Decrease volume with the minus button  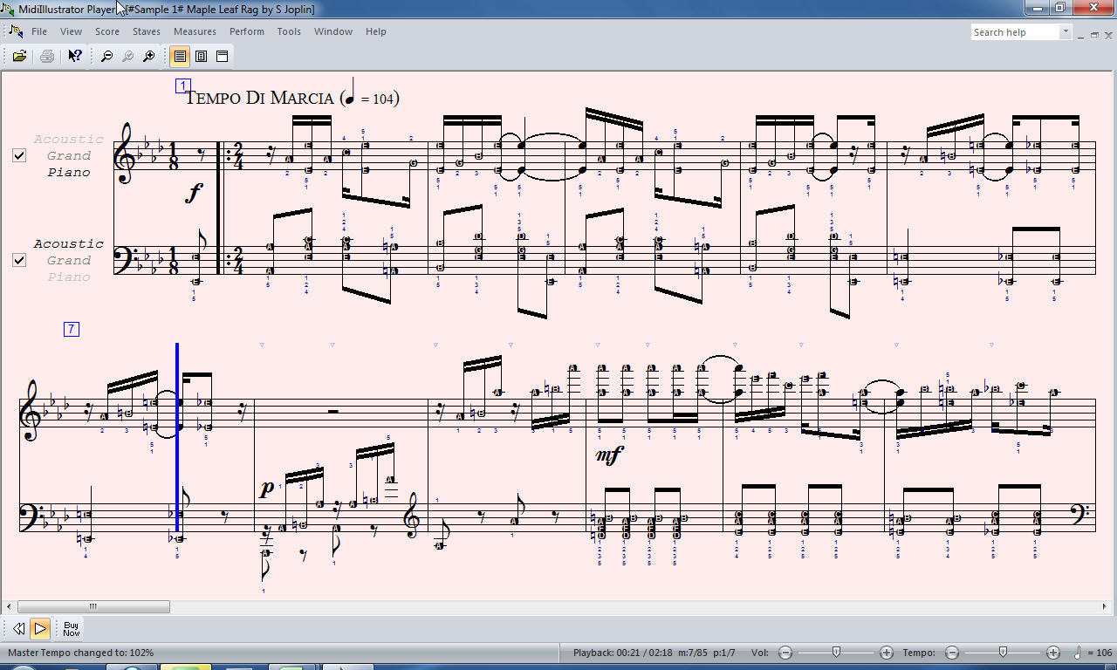[785, 653]
